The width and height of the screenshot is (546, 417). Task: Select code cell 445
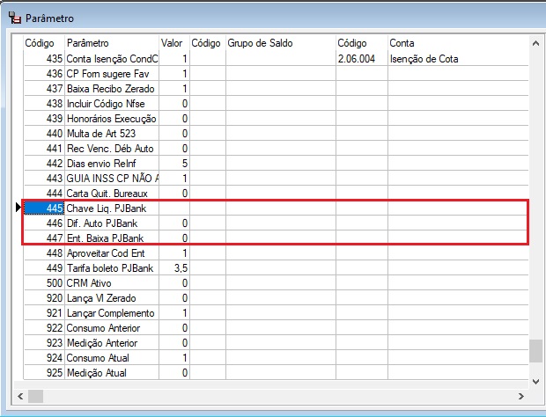click(x=44, y=208)
